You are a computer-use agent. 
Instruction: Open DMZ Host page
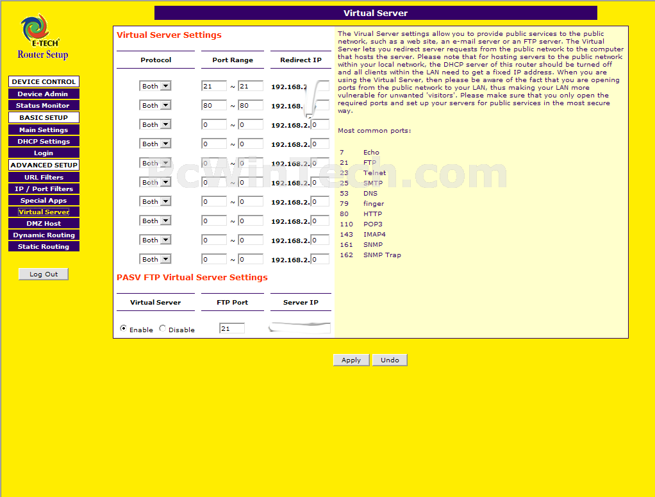(x=44, y=223)
